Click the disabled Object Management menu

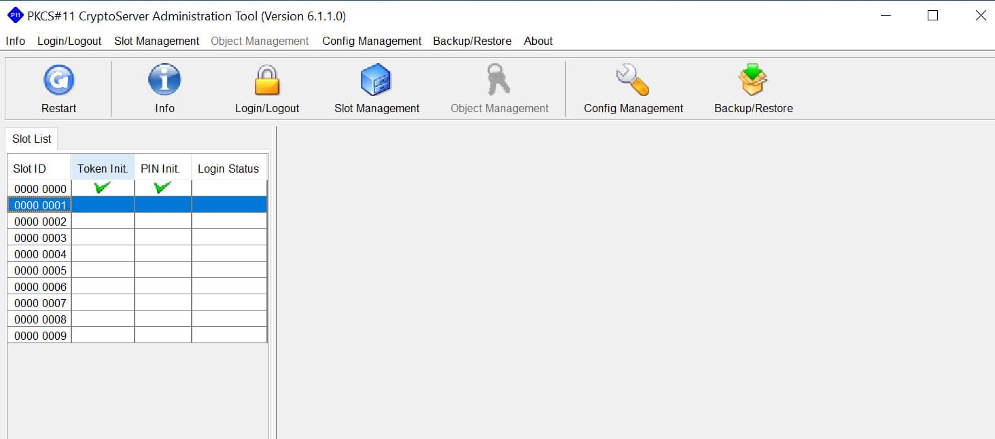[x=260, y=41]
